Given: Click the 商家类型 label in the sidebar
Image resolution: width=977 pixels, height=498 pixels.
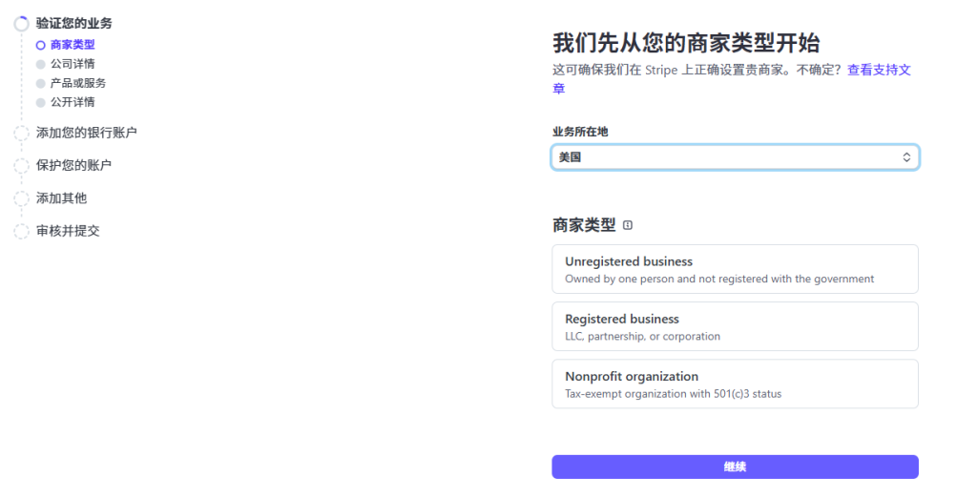Looking at the screenshot, I should point(73,45).
